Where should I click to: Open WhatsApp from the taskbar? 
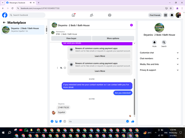click(26, 130)
